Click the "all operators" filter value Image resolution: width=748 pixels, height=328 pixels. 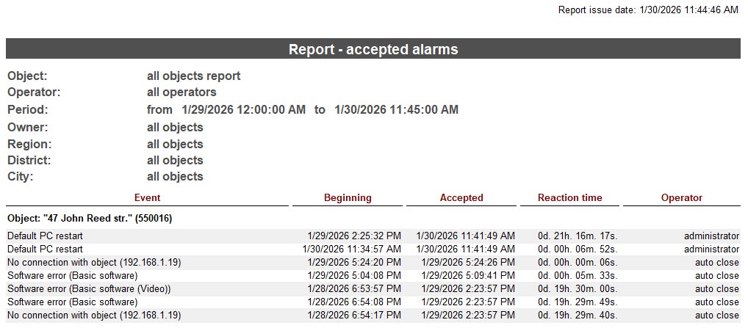pyautogui.click(x=181, y=92)
